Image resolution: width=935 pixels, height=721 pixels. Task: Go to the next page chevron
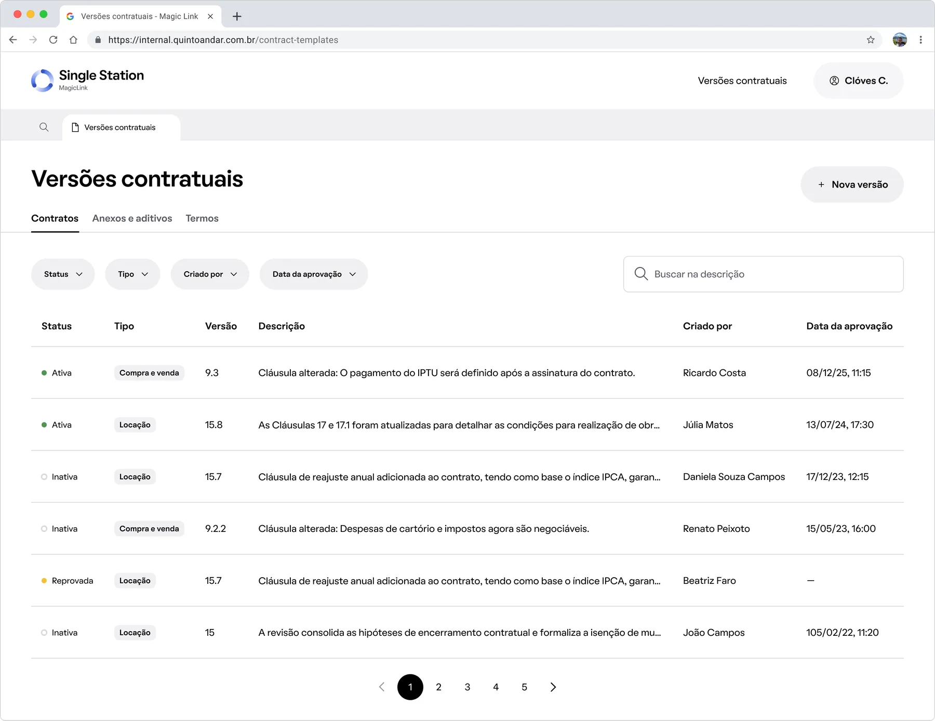point(553,687)
